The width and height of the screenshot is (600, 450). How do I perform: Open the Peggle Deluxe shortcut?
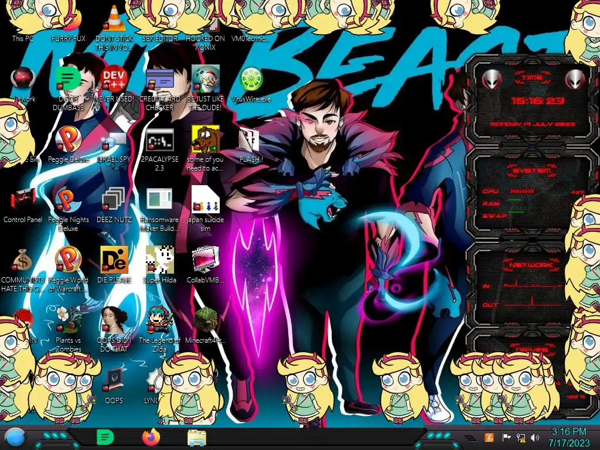(x=68, y=139)
